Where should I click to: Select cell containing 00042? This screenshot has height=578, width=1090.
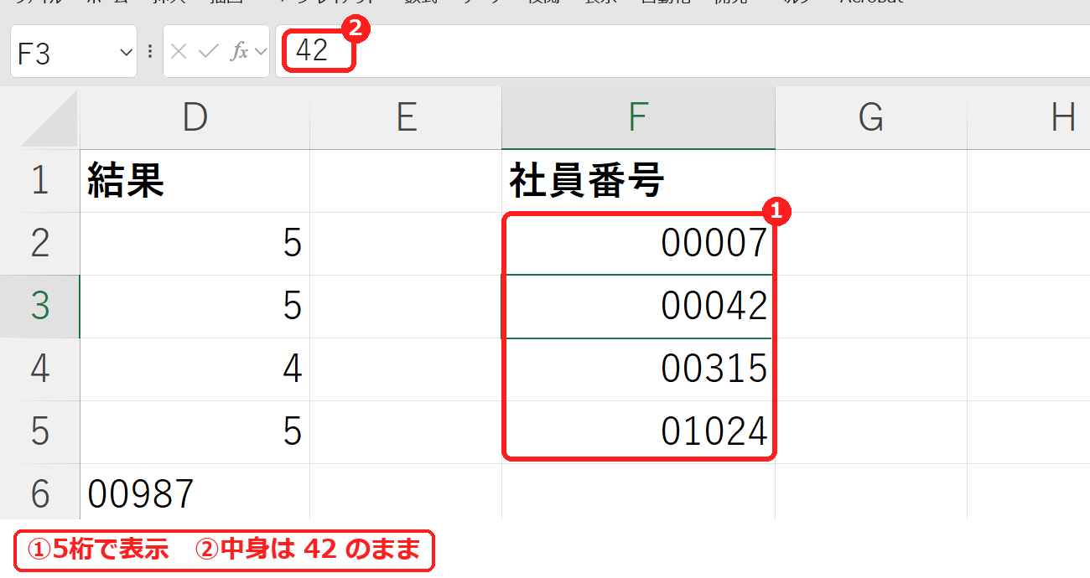[638, 307]
